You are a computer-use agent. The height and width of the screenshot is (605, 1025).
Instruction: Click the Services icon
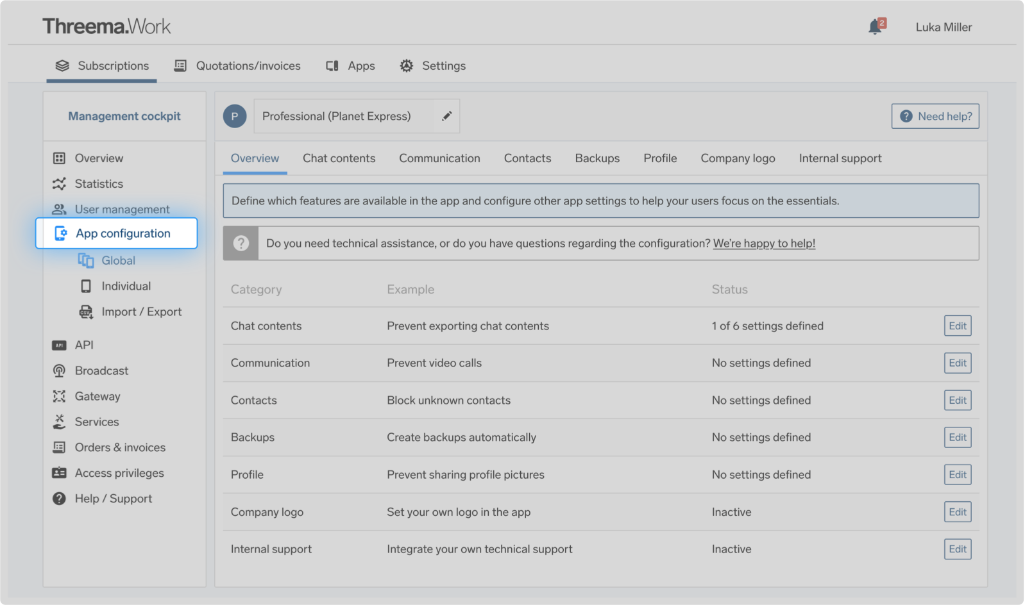pyautogui.click(x=59, y=421)
